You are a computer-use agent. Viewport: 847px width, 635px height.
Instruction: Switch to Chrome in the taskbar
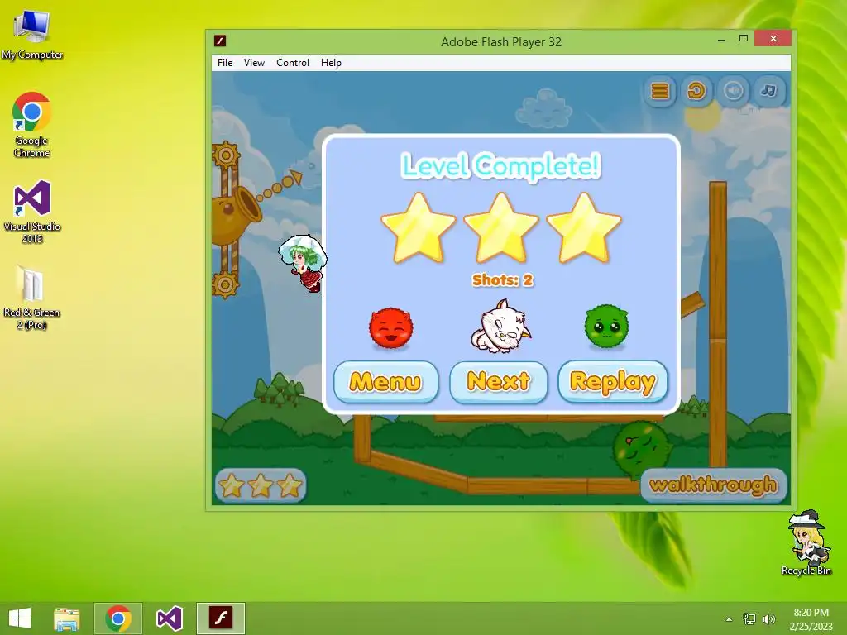pyautogui.click(x=118, y=618)
